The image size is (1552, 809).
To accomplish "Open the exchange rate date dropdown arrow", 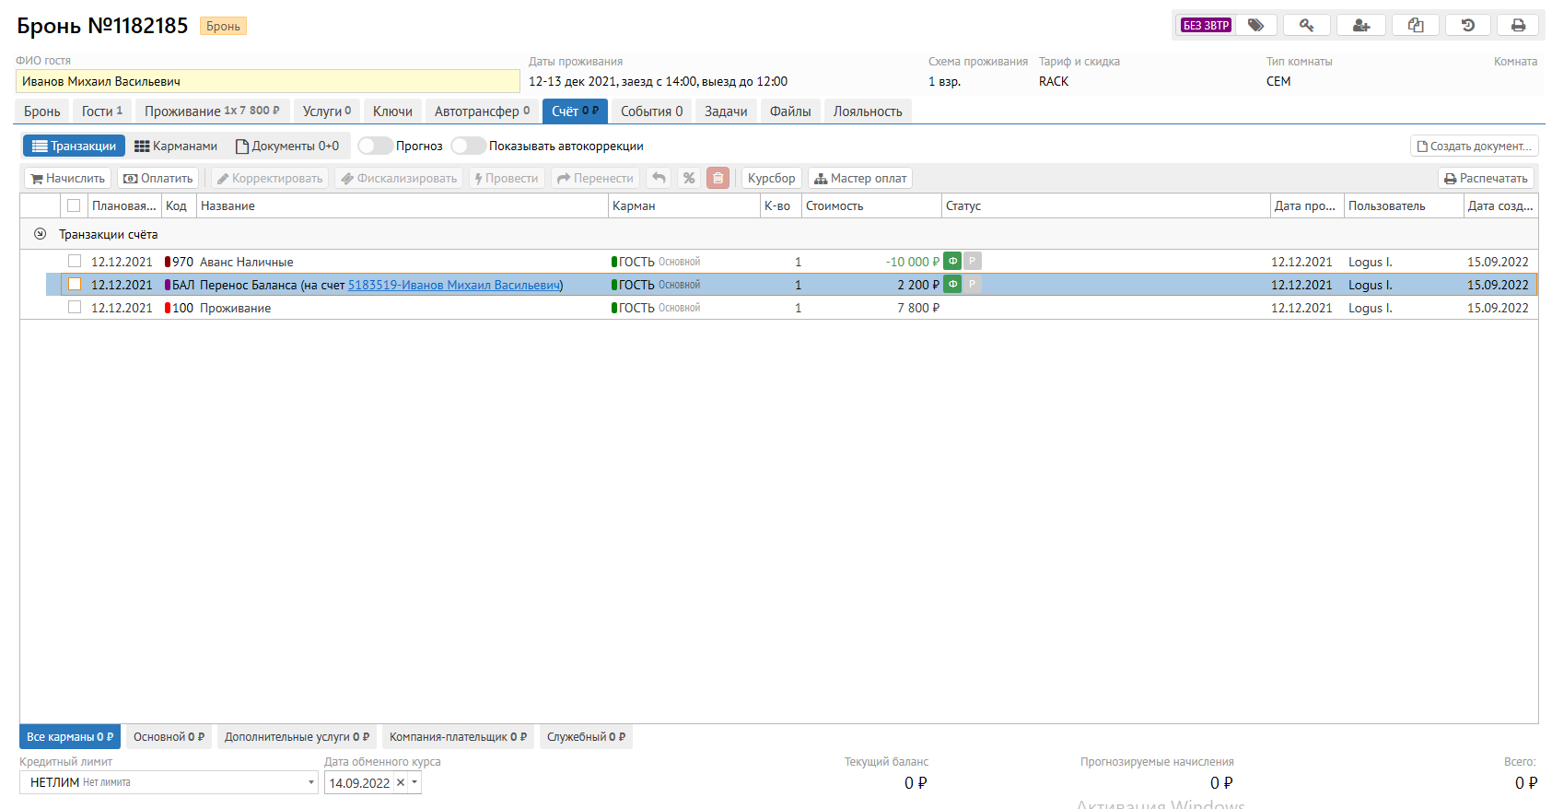I will (414, 783).
